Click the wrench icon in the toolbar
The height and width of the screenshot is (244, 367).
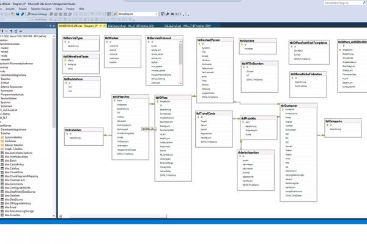pos(168,14)
